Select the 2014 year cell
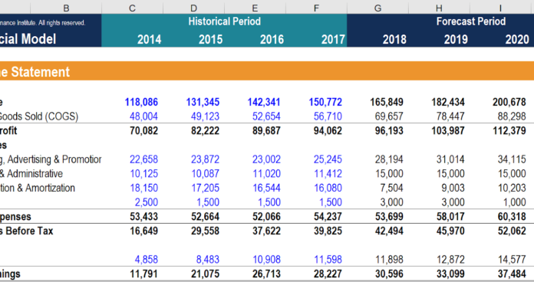Image resolution: width=534 pixels, height=295 pixels. [x=149, y=40]
